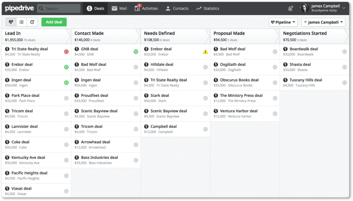Click green activity icon on GNB deal

point(136,52)
